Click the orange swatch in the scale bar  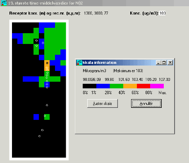(x=130, y=86)
